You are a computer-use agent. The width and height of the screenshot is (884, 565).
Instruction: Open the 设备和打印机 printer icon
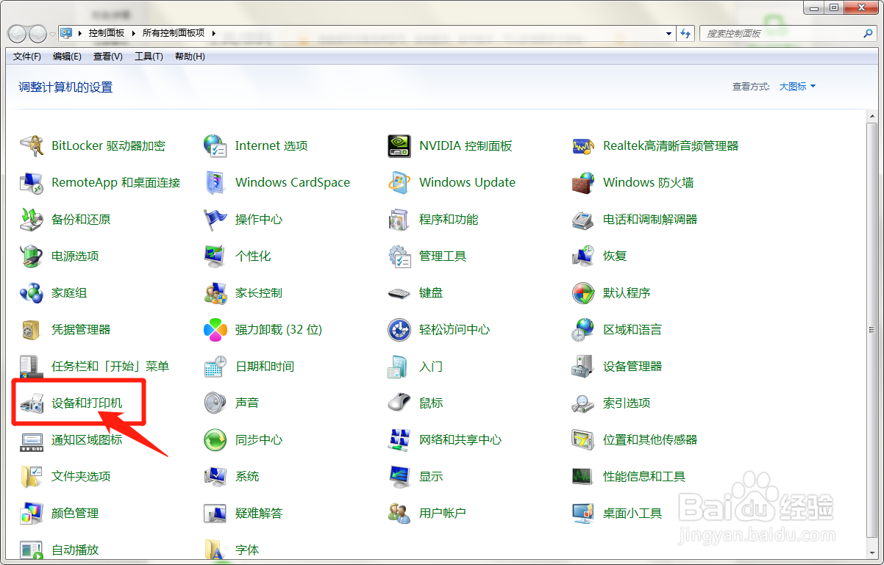(x=32, y=403)
